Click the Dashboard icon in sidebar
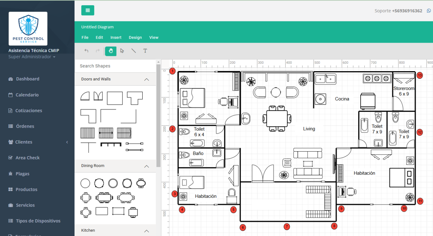 pyautogui.click(x=11, y=79)
